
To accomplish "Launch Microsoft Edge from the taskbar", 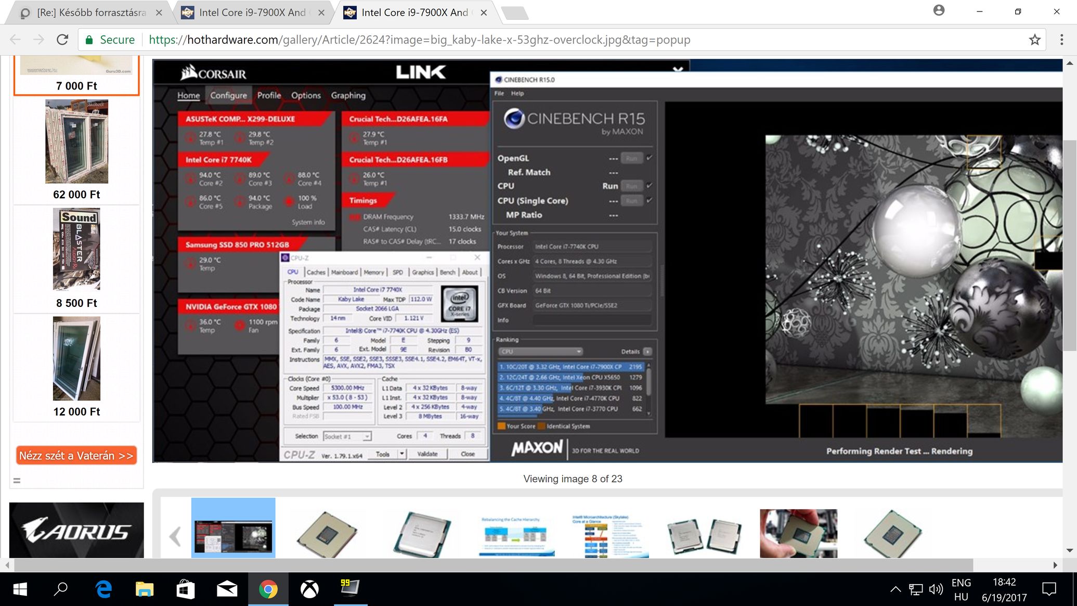I will (103, 589).
